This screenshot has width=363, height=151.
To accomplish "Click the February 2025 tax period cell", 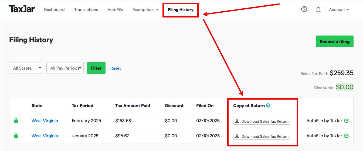I will pos(86,121).
